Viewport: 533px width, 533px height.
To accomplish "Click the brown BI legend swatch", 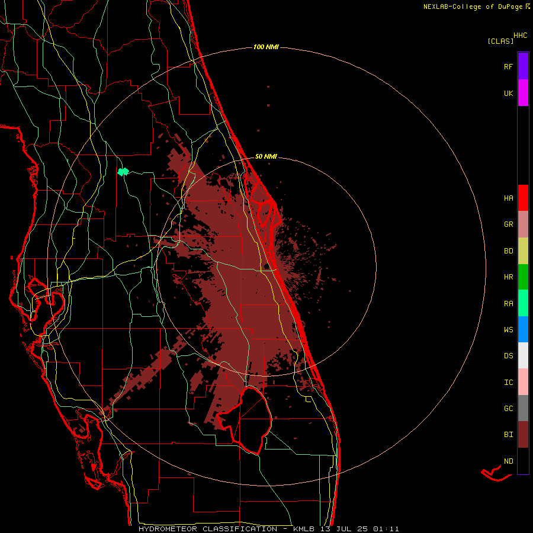I will coord(523,435).
